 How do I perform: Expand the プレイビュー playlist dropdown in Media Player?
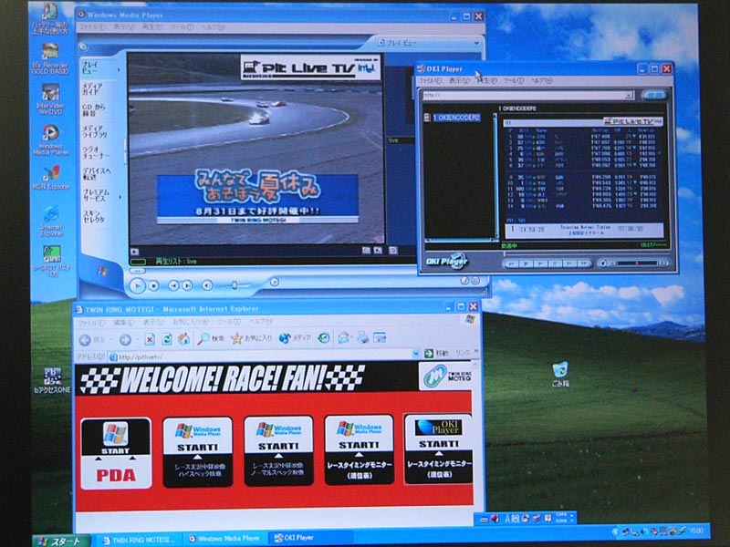click(x=476, y=43)
